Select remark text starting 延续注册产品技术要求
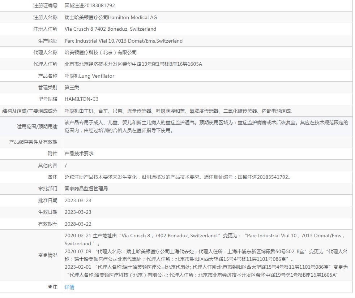The width and height of the screenshot is (355, 298). click(178, 177)
